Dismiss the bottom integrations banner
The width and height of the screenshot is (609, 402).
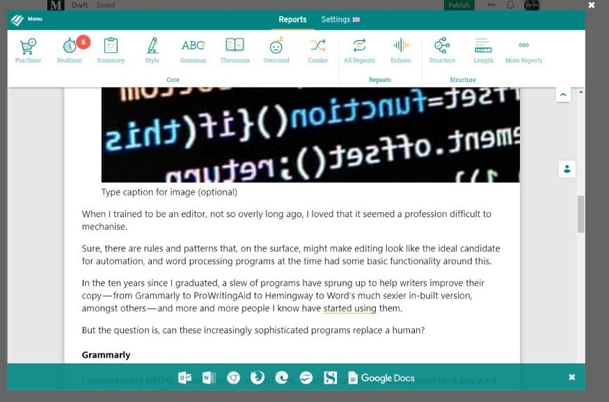pos(571,377)
